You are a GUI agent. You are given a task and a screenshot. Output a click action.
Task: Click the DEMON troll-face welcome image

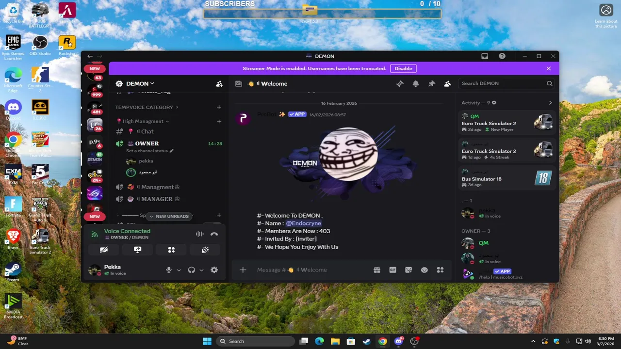pos(347,164)
